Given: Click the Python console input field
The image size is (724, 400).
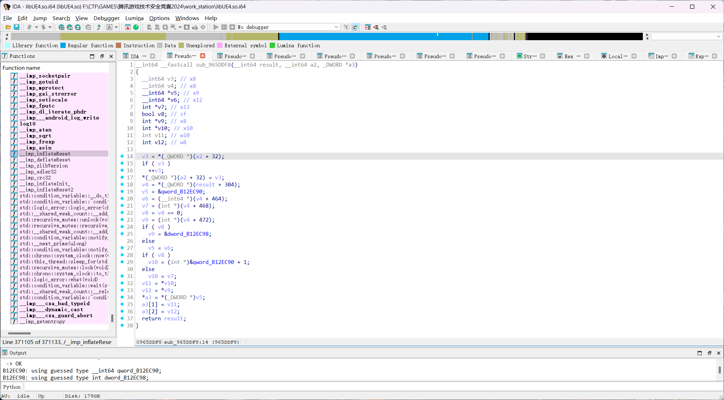Looking at the screenshot, I should click(x=373, y=387).
